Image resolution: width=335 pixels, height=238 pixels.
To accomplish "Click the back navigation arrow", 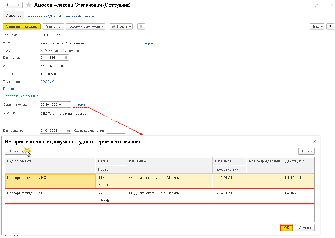I will (8, 5).
